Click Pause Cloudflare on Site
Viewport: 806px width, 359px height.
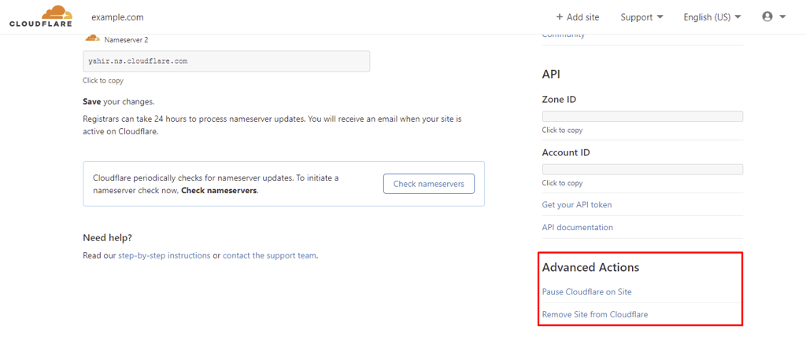pyautogui.click(x=586, y=291)
